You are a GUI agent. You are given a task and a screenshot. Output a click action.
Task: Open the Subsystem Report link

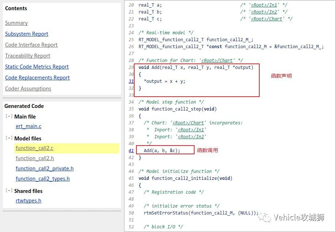(27, 34)
